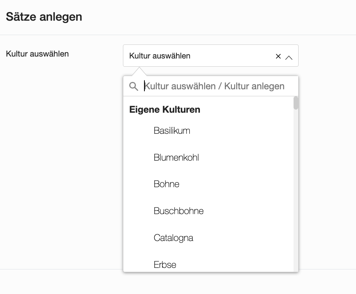Image resolution: width=356 pixels, height=294 pixels.
Task: Click the Eigene Kulturen group header
Action: pyautogui.click(x=165, y=109)
